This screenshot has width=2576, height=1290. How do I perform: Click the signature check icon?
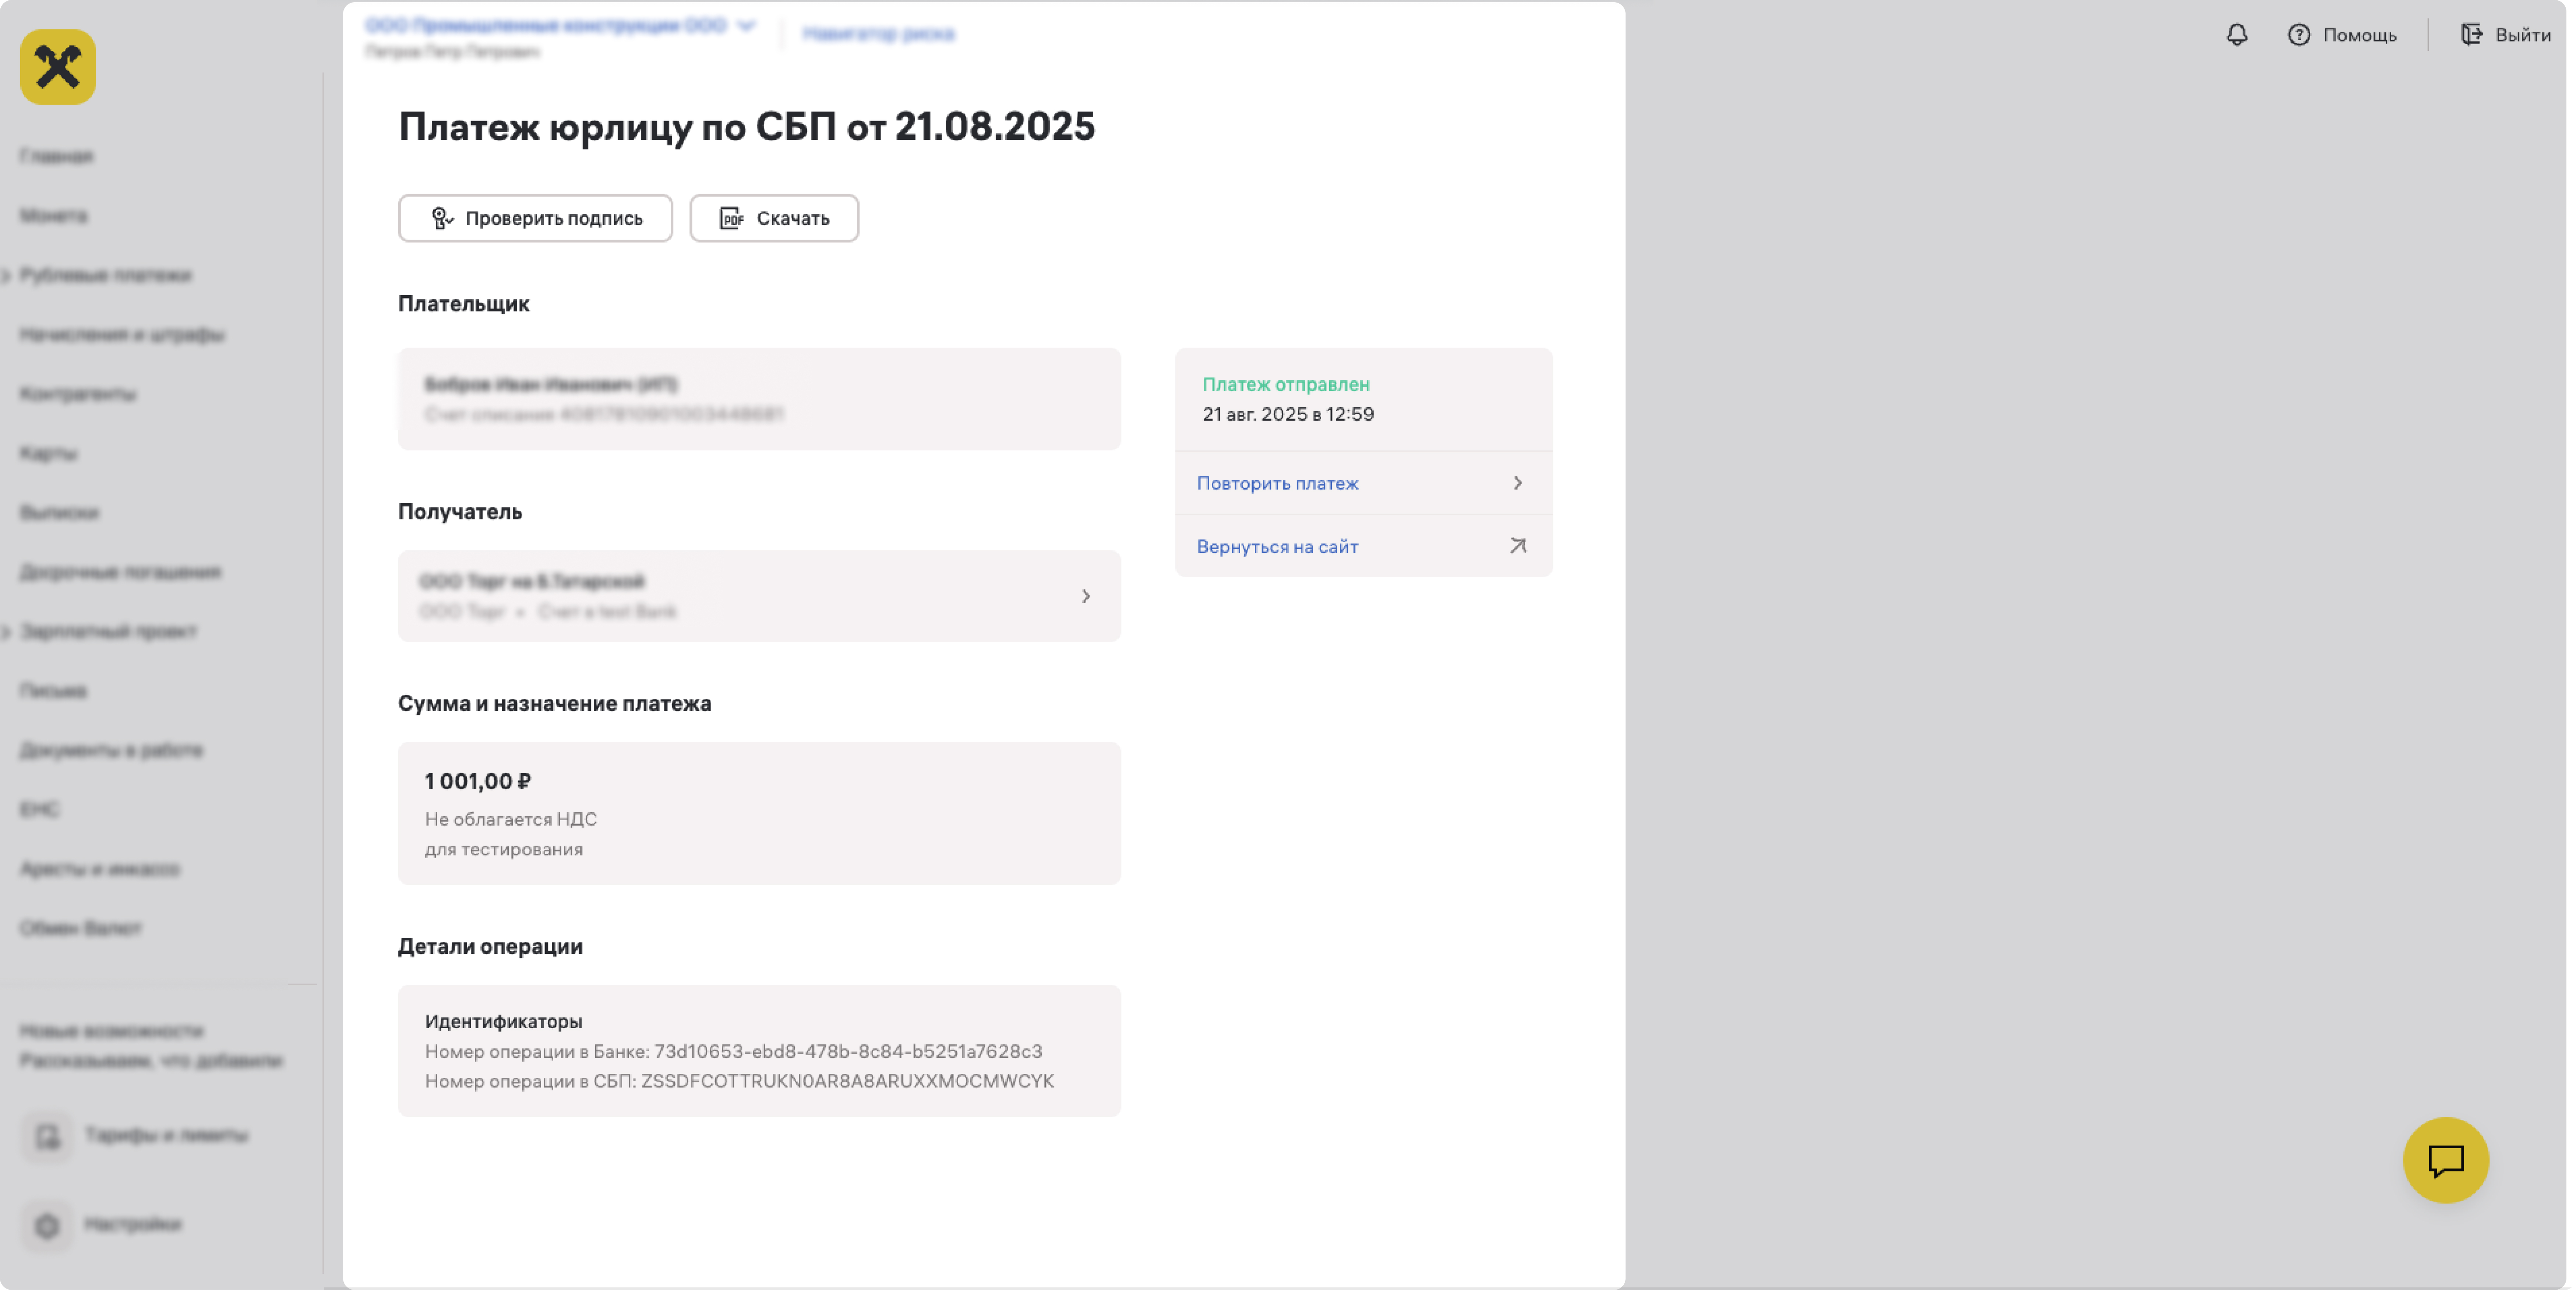pos(441,218)
